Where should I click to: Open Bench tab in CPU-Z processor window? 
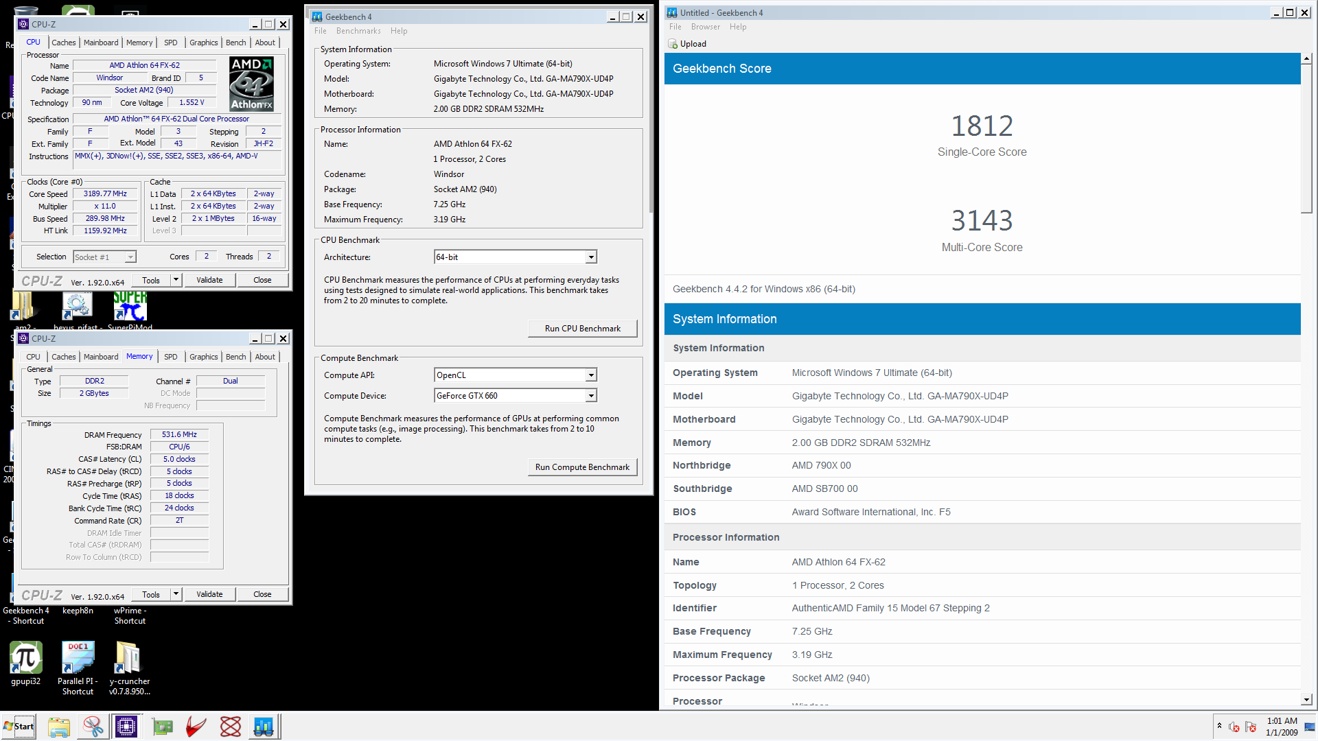pos(236,43)
